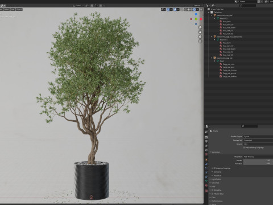Open the Object properties tab icon

[206, 160]
